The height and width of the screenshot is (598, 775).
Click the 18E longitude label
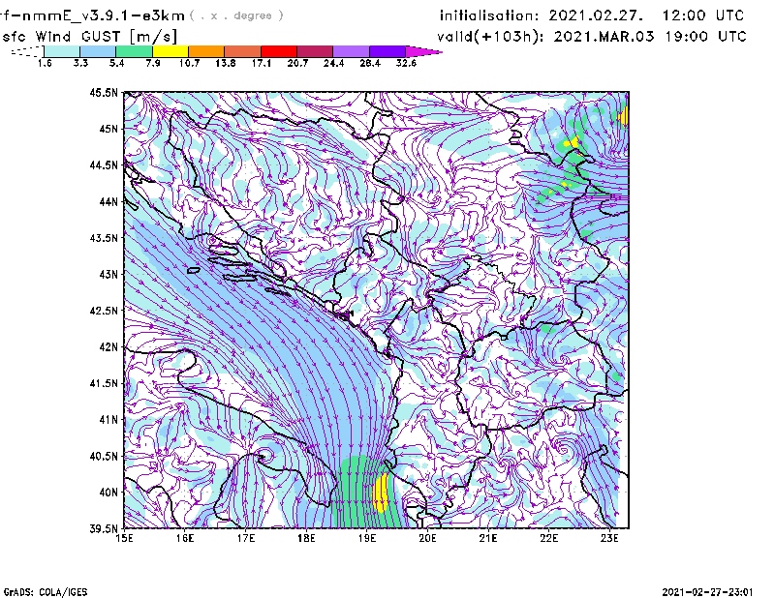[x=306, y=538]
